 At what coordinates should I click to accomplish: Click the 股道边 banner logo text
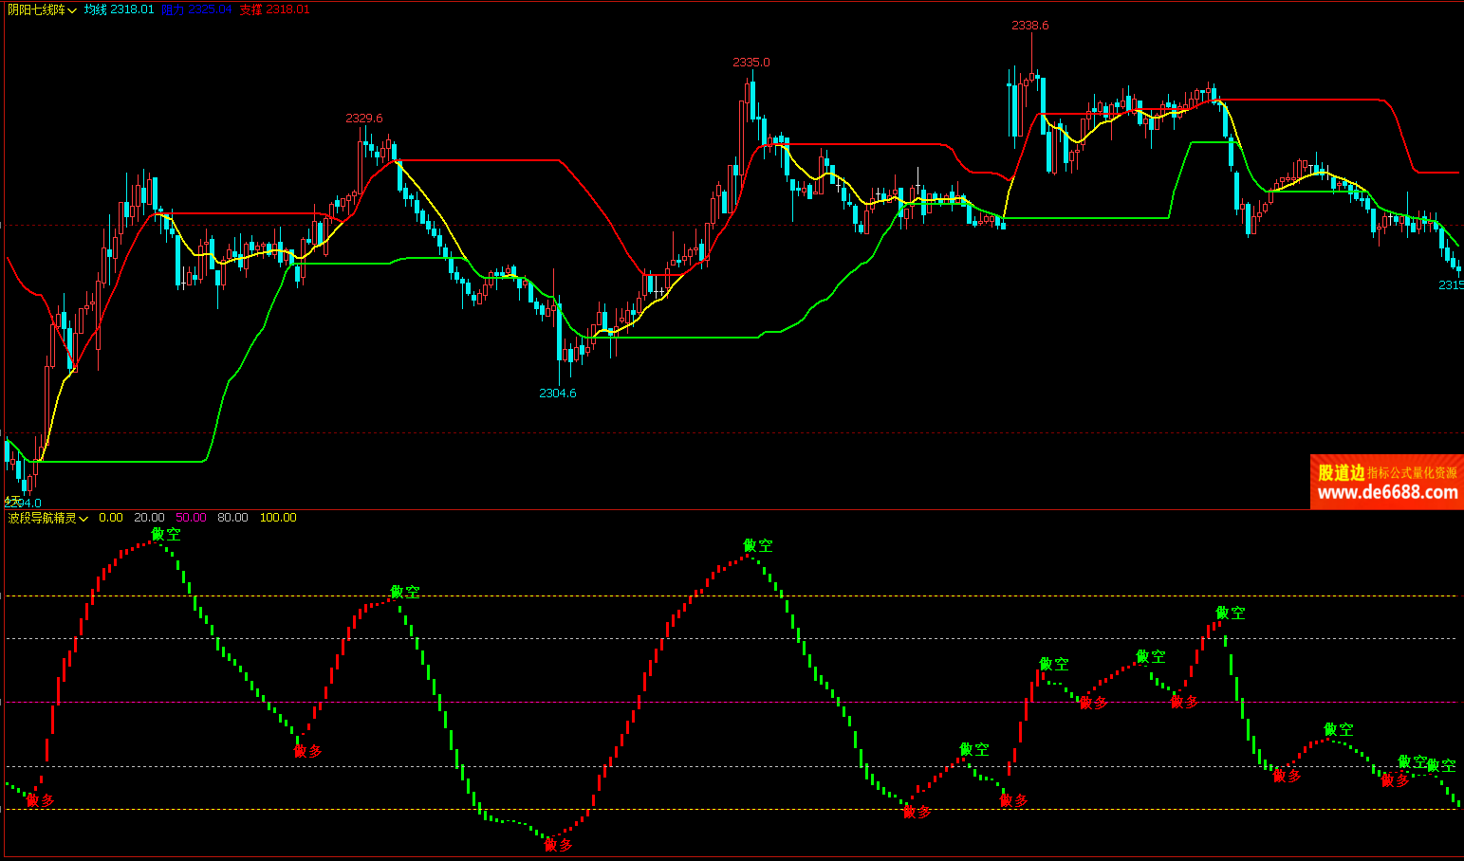tap(1341, 472)
